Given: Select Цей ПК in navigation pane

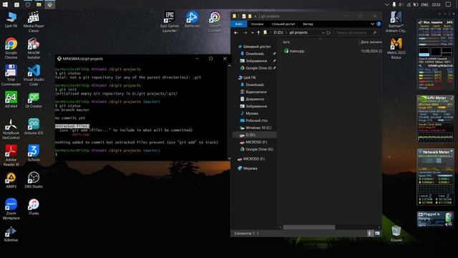Looking at the screenshot, I should click(247, 77).
